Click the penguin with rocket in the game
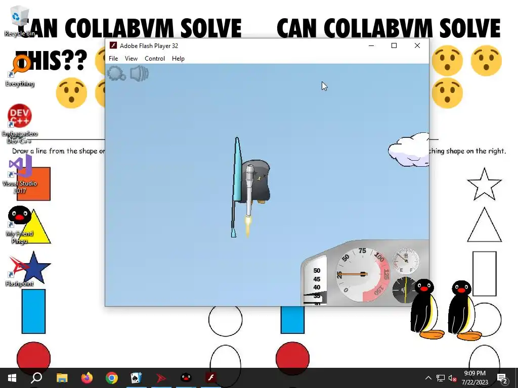This screenshot has width=518, height=388. tap(251, 187)
